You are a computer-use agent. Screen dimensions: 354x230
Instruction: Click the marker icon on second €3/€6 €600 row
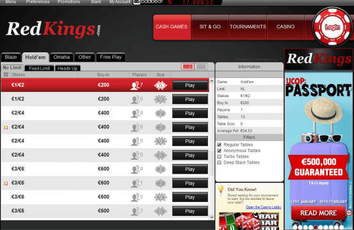pyautogui.click(x=6, y=183)
